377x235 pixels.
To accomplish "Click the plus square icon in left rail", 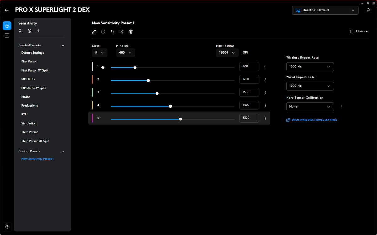I will tap(7, 35).
